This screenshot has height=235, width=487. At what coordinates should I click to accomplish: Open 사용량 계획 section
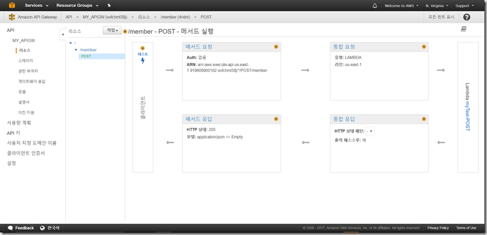pos(19,123)
